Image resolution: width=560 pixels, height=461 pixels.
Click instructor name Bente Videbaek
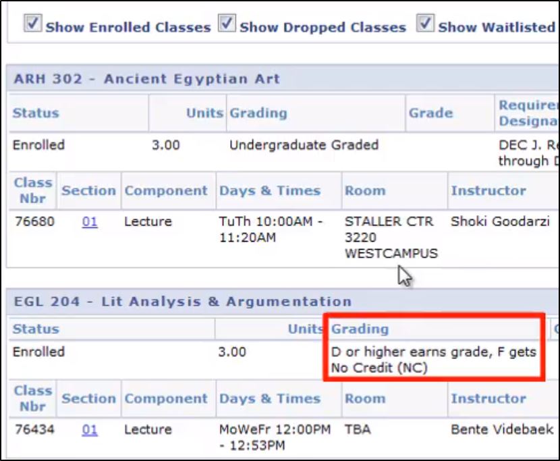pyautogui.click(x=502, y=429)
